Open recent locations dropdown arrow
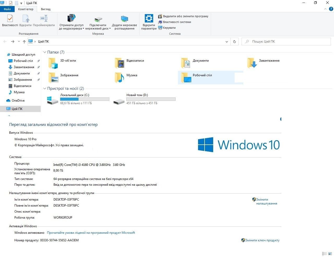 click(x=19, y=42)
